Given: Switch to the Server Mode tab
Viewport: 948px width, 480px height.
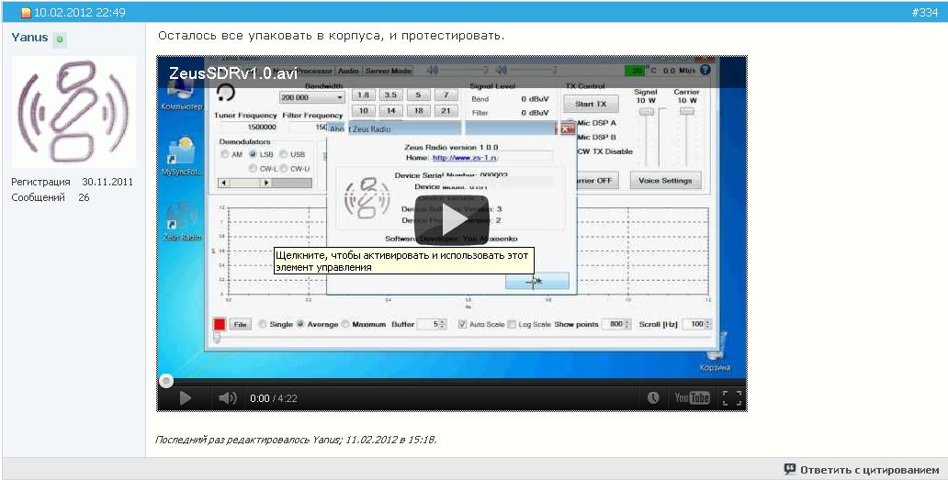Looking at the screenshot, I should tap(389, 71).
